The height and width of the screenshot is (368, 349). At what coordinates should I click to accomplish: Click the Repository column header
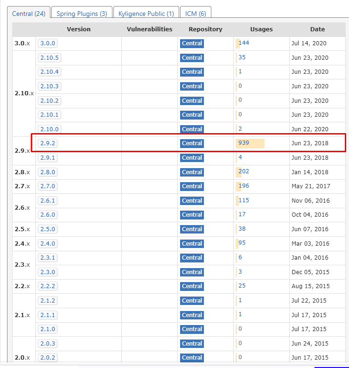[x=205, y=29]
